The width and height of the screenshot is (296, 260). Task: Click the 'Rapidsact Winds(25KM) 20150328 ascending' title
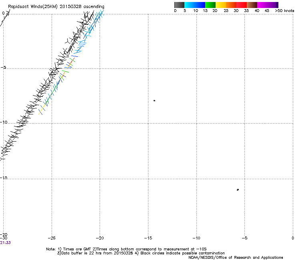click(56, 7)
